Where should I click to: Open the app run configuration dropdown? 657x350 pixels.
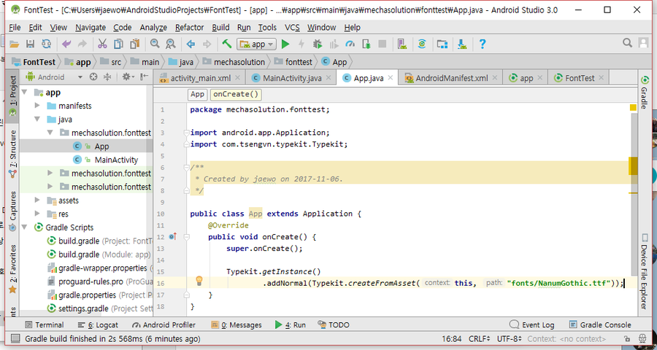tap(256, 44)
